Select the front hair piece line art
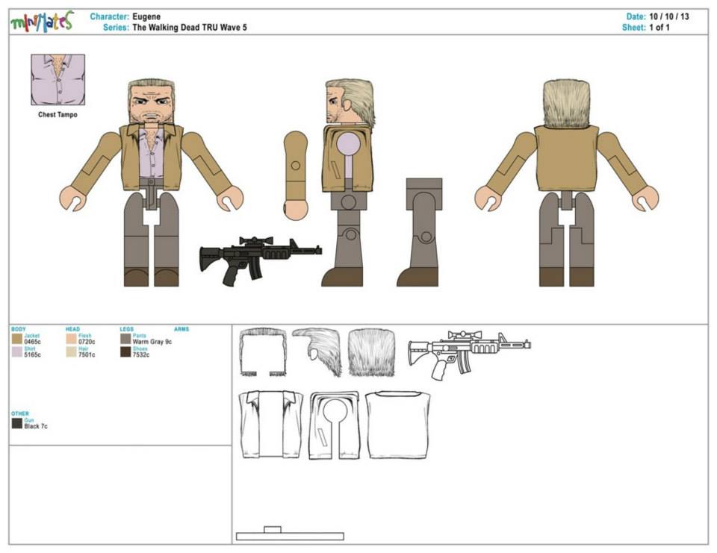This screenshot has height=553, width=717. 263,352
